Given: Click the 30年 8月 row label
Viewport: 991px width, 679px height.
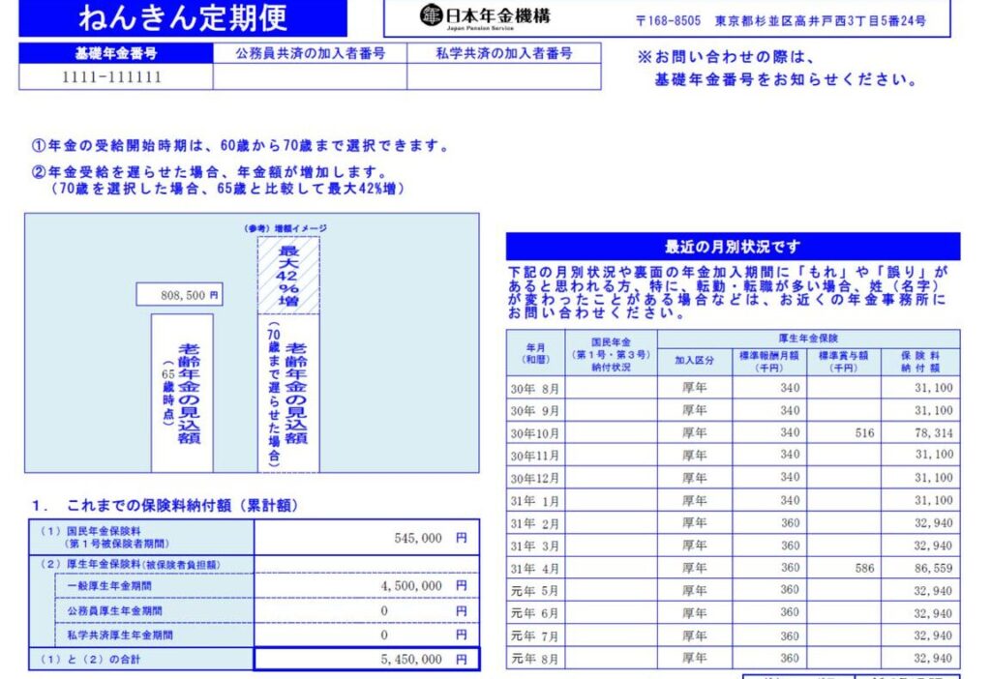Looking at the screenshot, I should [535, 387].
